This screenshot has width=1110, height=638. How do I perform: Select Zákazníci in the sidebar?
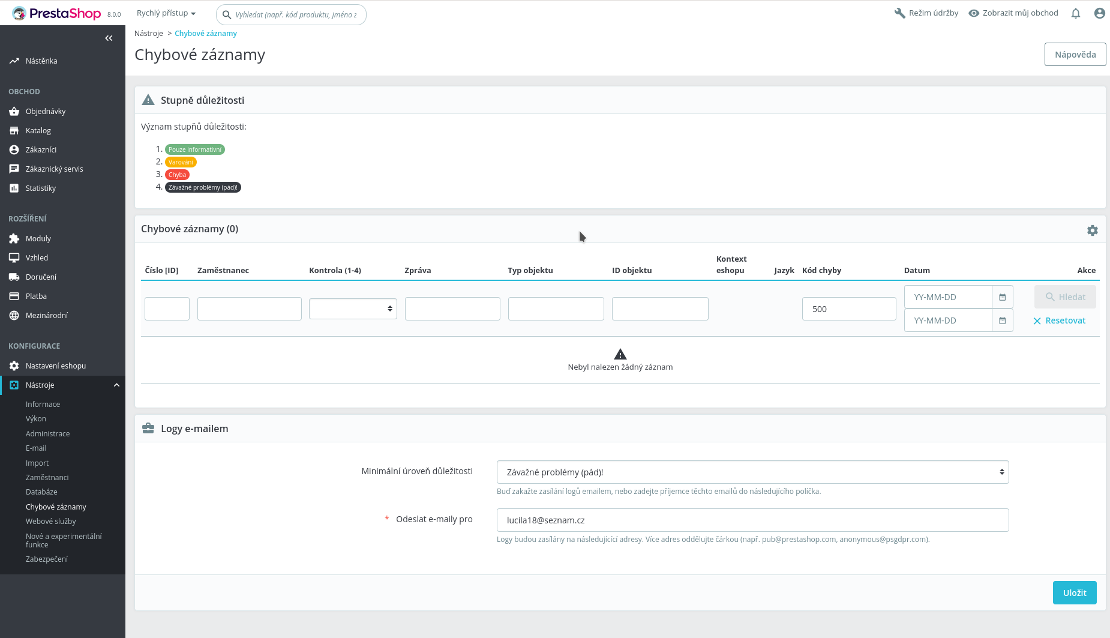(41, 149)
